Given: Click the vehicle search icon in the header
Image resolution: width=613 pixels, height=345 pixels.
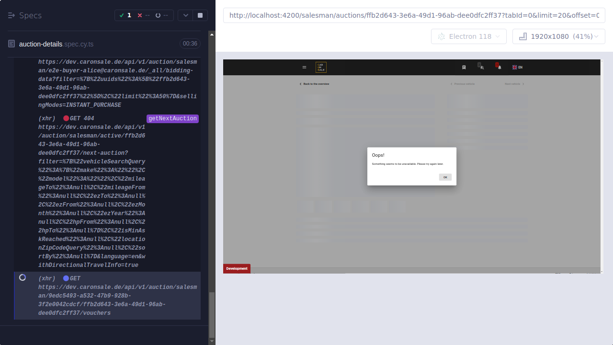Looking at the screenshot, I should click(481, 67).
